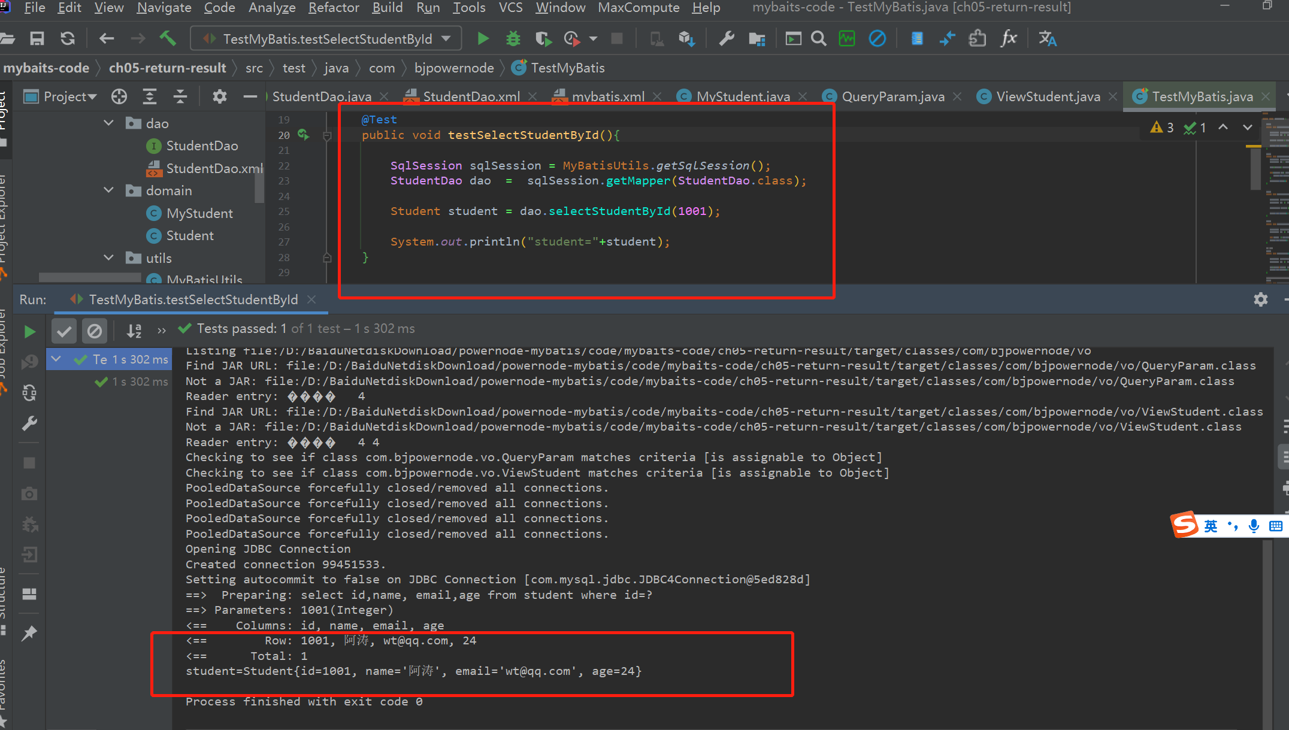Open Search Everywhere magnifier icon
The width and height of the screenshot is (1289, 730).
click(x=819, y=39)
